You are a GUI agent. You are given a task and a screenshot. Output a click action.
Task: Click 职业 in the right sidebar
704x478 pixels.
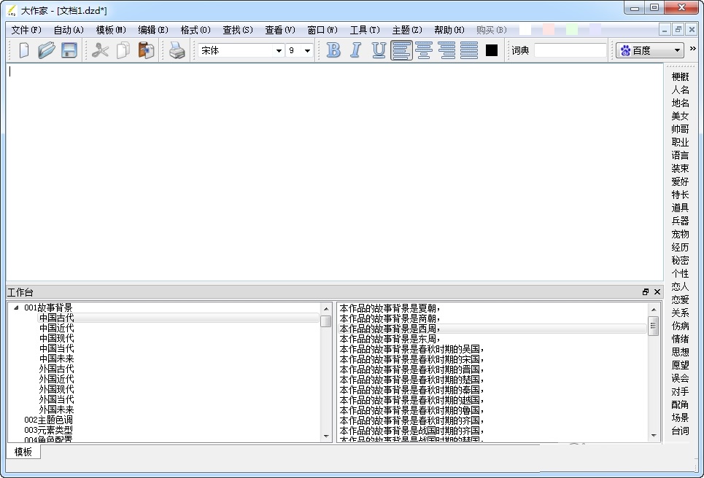680,142
